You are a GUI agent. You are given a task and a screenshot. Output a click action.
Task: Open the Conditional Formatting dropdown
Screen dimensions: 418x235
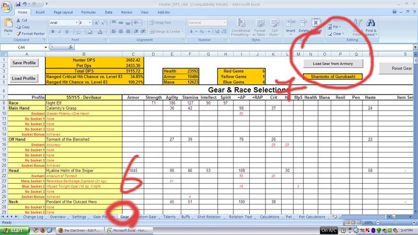click(x=240, y=27)
